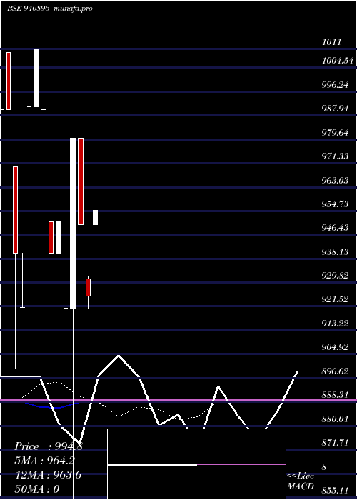Screen dimensions: 357x500
Task: Select the 1011 price axis label
Action: pos(331,41)
